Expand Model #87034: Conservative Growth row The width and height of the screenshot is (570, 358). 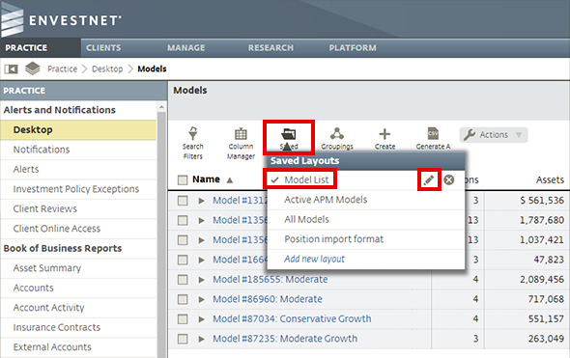[x=201, y=319]
